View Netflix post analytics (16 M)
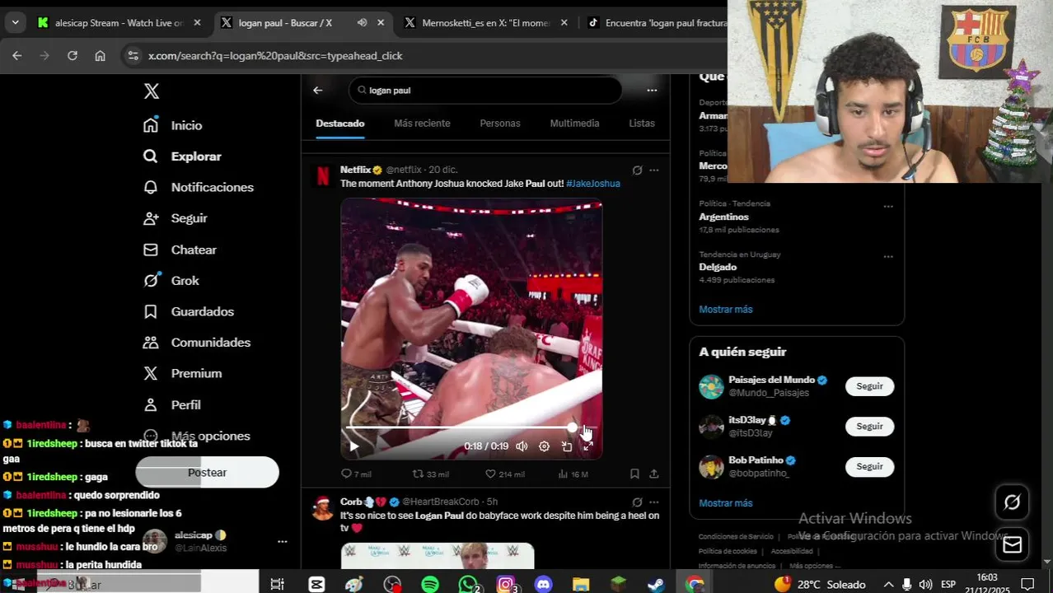 [573, 474]
